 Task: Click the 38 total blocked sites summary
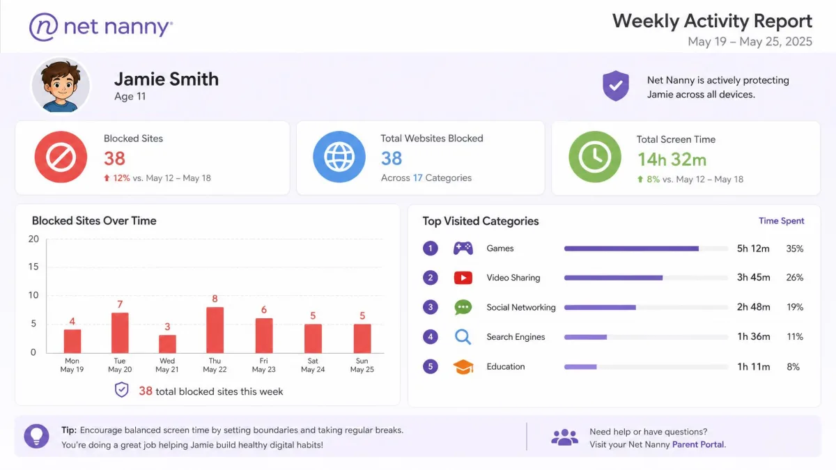point(211,391)
